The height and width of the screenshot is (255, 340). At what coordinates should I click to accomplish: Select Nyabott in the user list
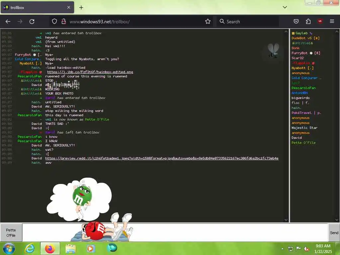[302, 68]
